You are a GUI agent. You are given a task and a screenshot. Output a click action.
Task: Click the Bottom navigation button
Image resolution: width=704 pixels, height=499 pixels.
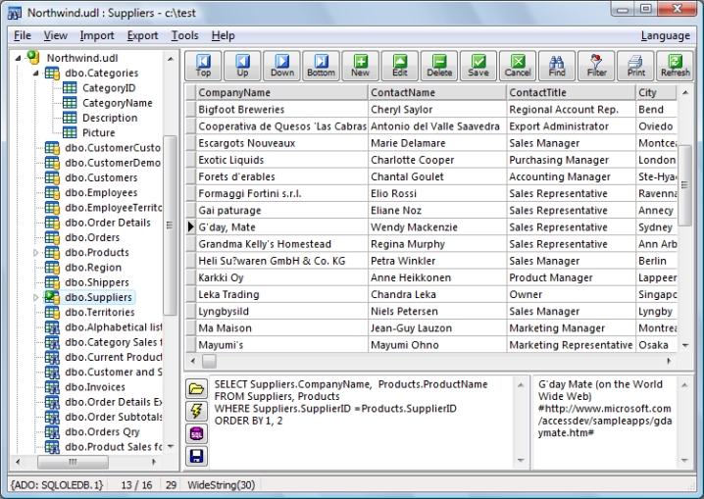(321, 66)
